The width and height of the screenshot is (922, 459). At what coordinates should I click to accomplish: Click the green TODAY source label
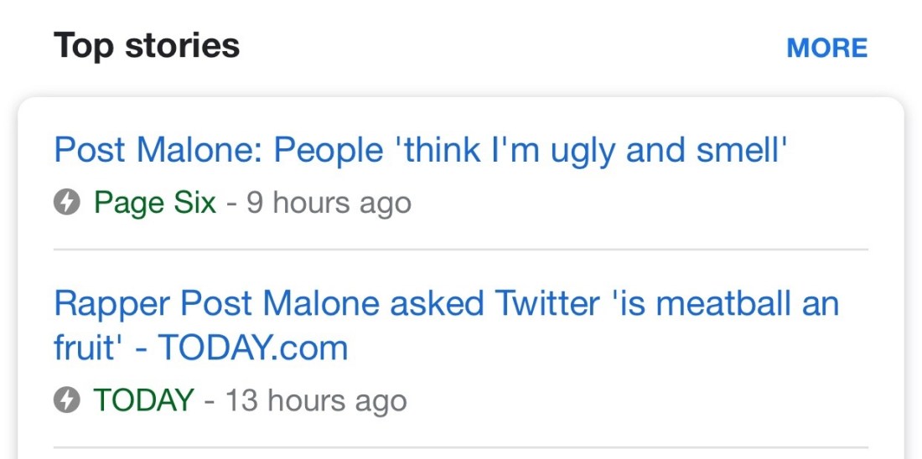click(143, 400)
